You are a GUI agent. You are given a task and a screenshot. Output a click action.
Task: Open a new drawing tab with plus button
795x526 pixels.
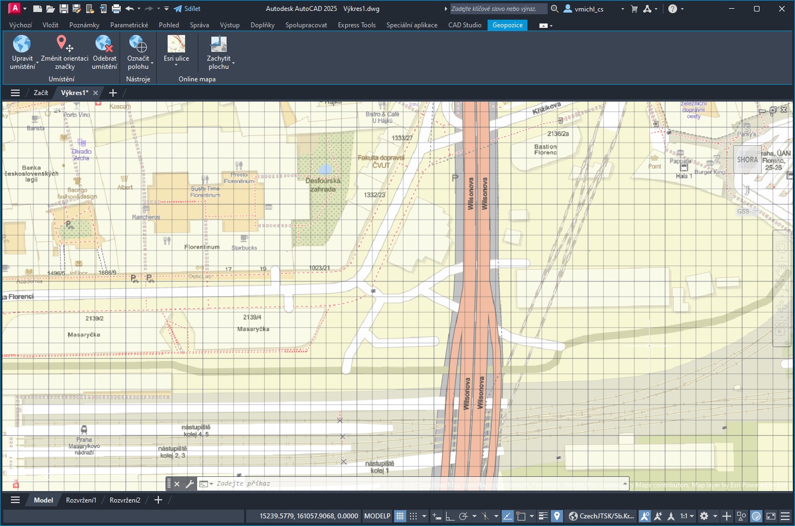pyautogui.click(x=113, y=93)
